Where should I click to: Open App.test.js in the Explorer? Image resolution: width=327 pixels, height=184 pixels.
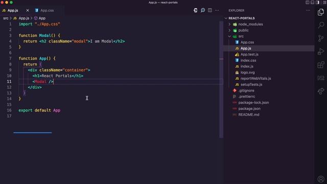[249, 55]
